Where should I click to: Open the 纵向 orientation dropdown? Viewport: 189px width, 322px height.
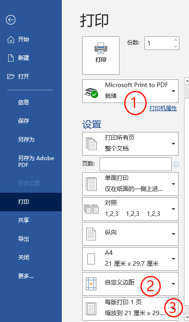pyautogui.click(x=130, y=234)
